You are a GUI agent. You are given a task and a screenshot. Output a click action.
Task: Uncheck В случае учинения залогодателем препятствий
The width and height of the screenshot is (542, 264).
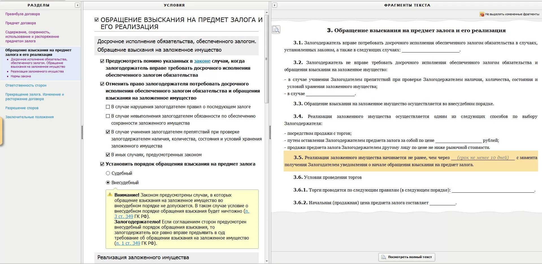click(x=108, y=132)
